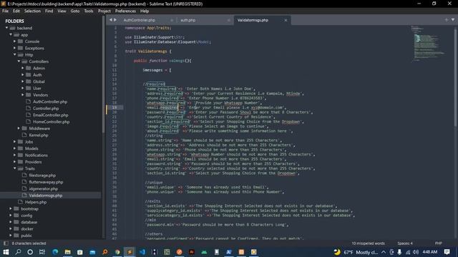Collapse the Http folder
Image resolution: width=458 pixels, height=257 pixels.
tap(14, 55)
